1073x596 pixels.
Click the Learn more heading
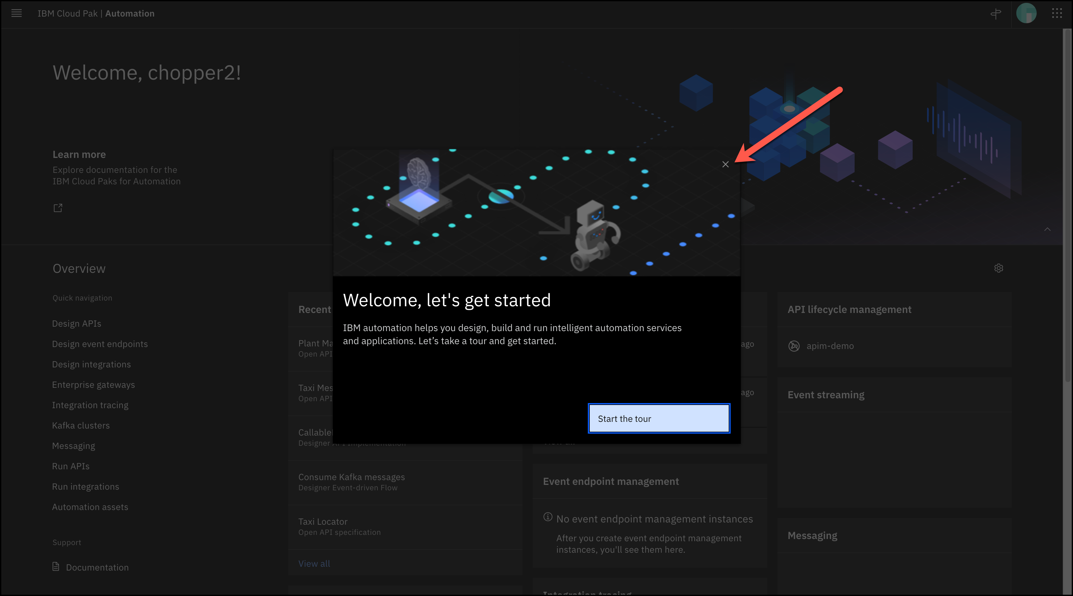click(x=79, y=154)
